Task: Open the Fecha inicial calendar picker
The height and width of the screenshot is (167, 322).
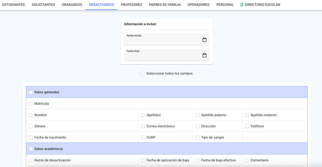Action: (204, 40)
